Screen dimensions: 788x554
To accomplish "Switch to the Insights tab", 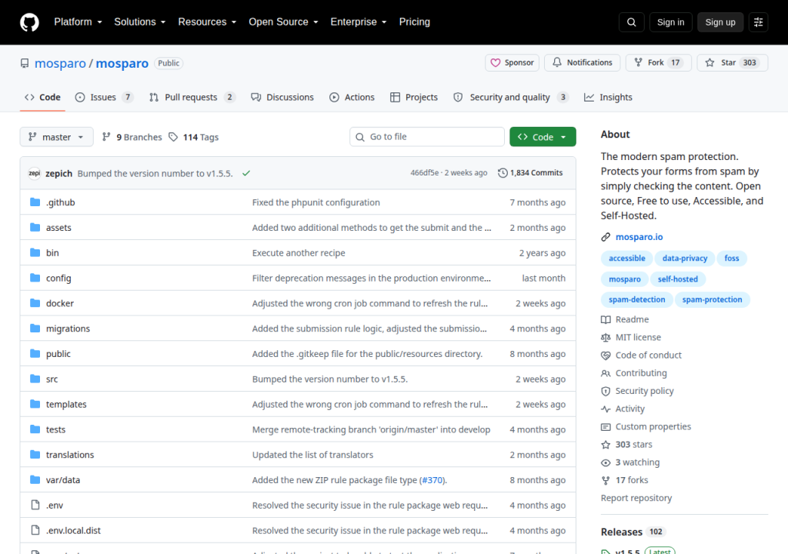I will 608,97.
